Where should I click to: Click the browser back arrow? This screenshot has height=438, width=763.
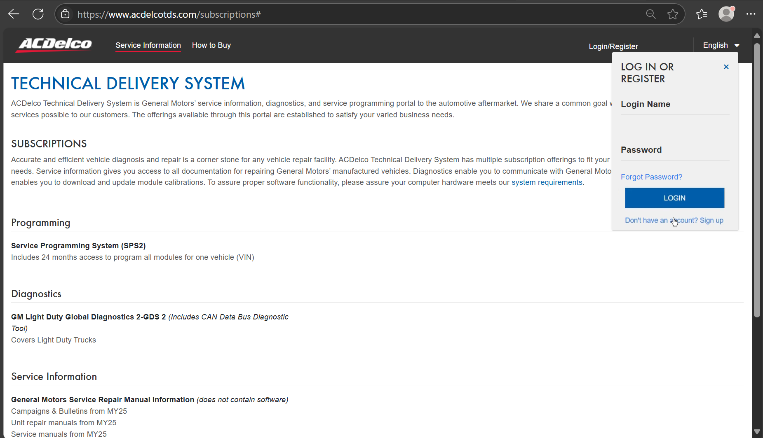(14, 14)
